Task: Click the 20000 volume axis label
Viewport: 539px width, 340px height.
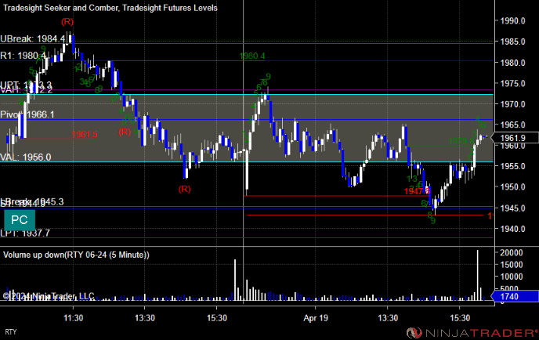Action: pos(511,253)
